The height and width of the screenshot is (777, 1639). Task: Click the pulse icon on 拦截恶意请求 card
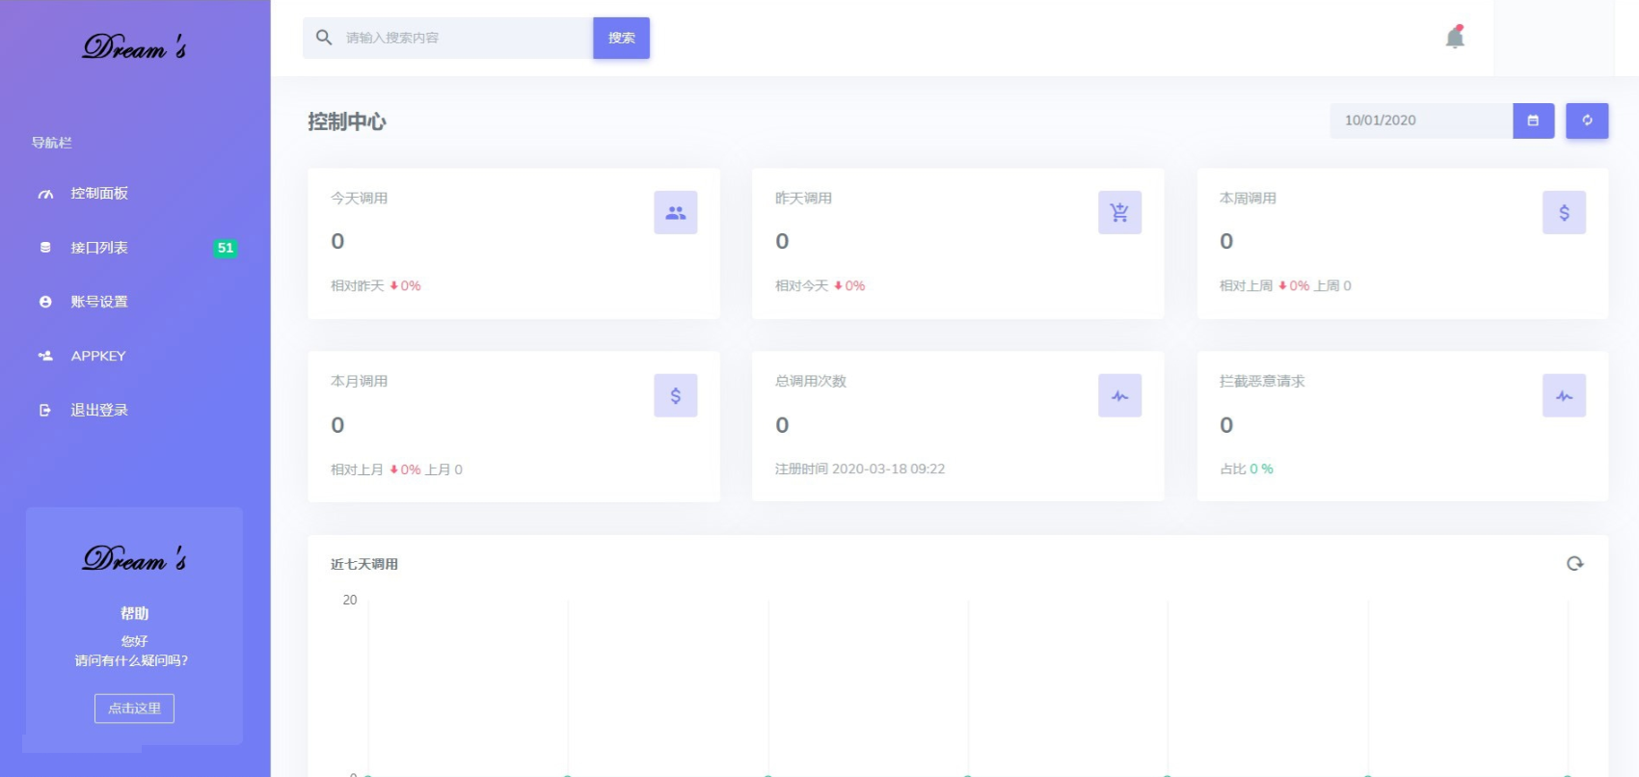[x=1564, y=395]
